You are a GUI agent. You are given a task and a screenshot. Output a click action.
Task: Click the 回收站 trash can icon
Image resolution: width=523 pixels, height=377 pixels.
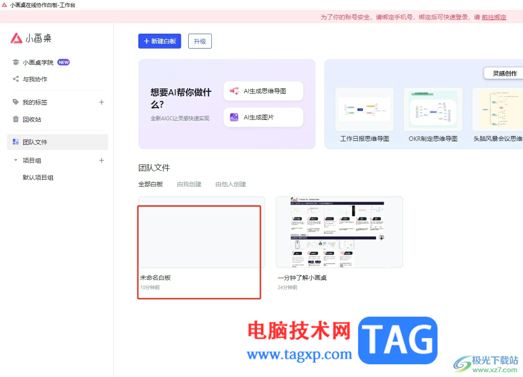click(x=16, y=119)
